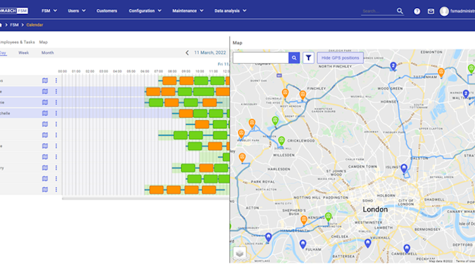This screenshot has width=475, height=267.
Task: Click the search magnifier icon in header
Action: click(x=400, y=11)
